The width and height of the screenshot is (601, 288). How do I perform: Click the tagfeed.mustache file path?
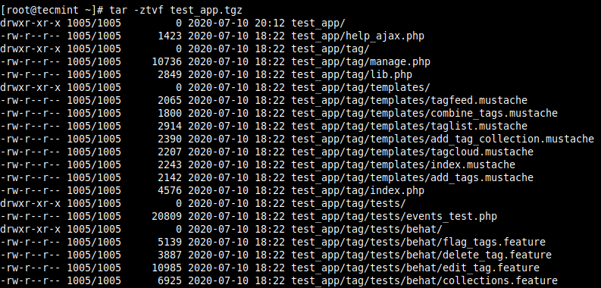click(409, 101)
